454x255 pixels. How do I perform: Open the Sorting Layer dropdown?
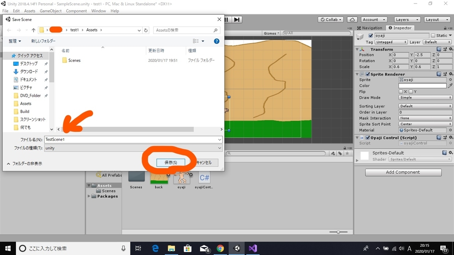pos(425,106)
